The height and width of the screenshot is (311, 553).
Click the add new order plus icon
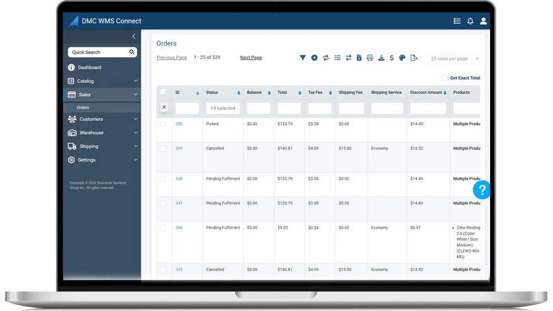(315, 57)
